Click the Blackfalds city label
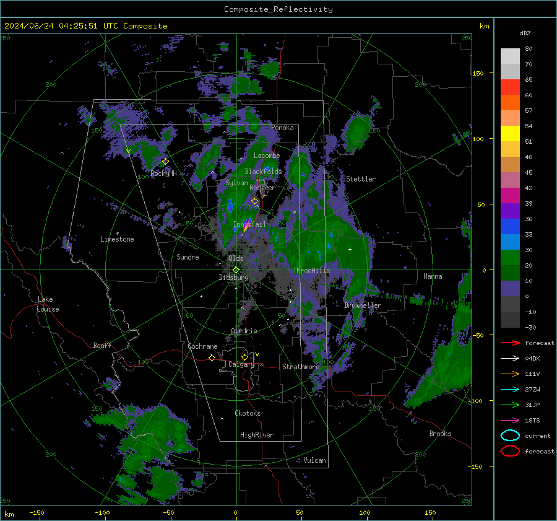 [x=263, y=172]
